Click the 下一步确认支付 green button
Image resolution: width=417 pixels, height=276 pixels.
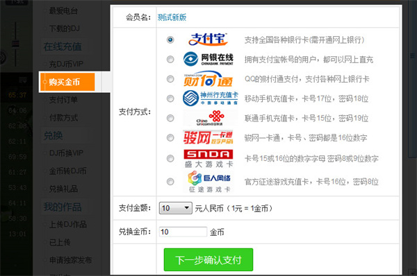208,259
